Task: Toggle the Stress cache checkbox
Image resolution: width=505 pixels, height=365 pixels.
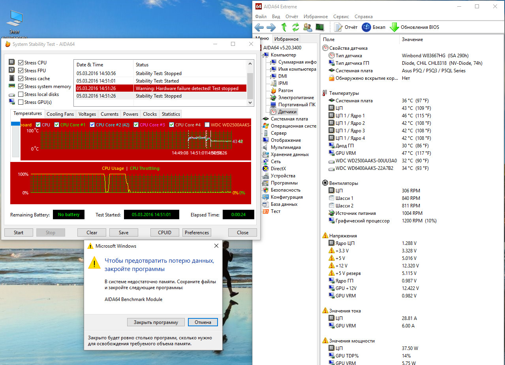Action: (21, 79)
